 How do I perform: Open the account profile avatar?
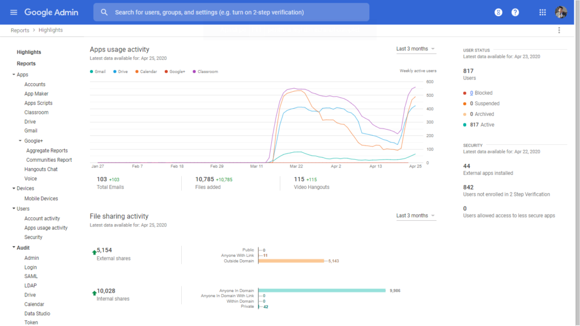click(x=561, y=12)
